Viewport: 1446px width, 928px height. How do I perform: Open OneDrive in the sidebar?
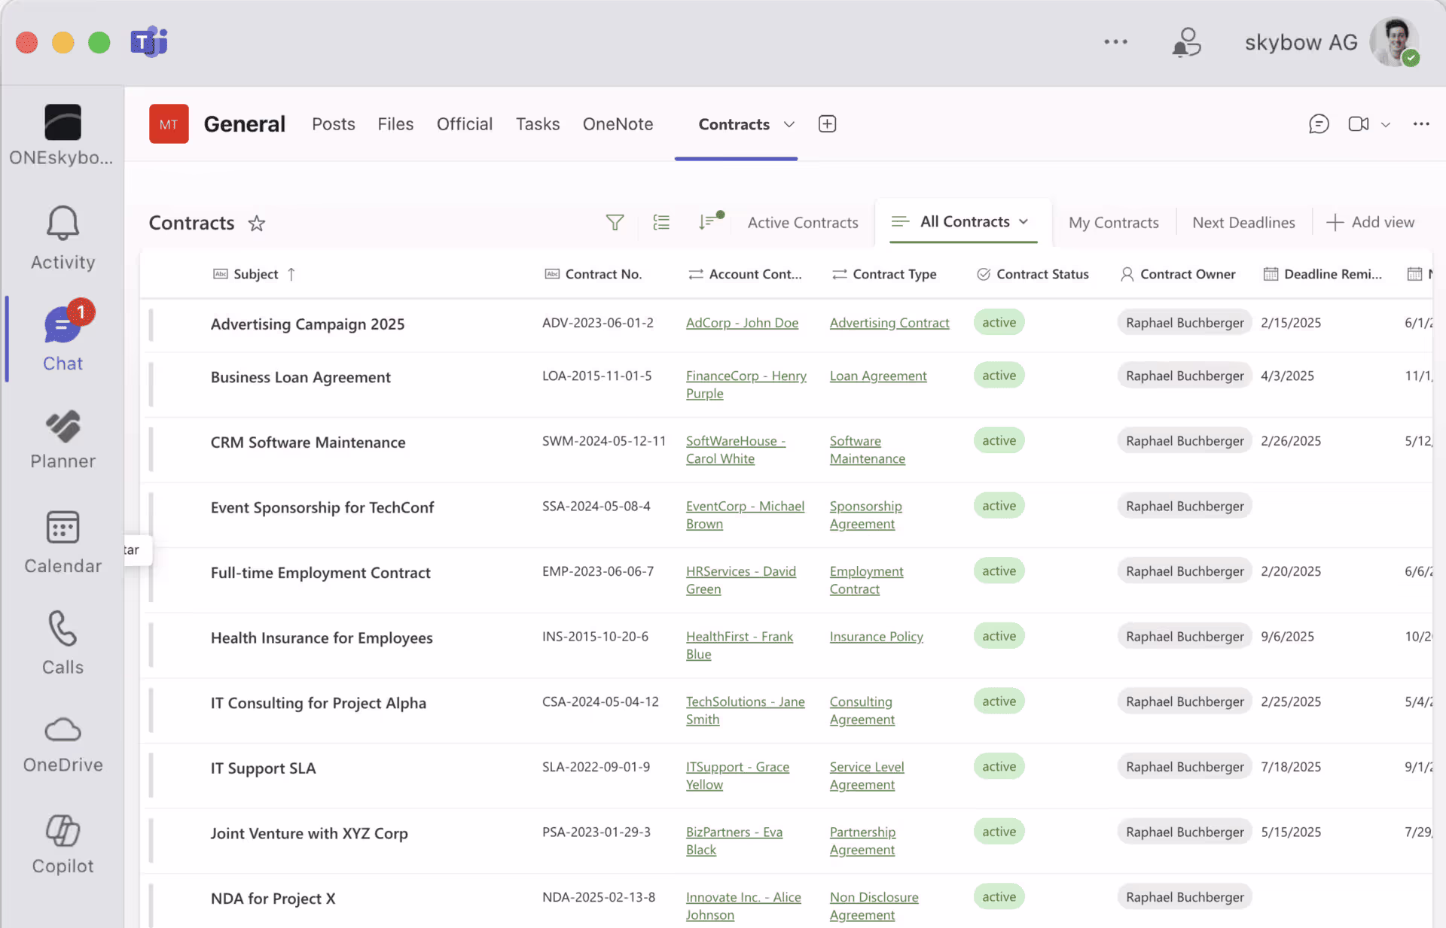(63, 744)
